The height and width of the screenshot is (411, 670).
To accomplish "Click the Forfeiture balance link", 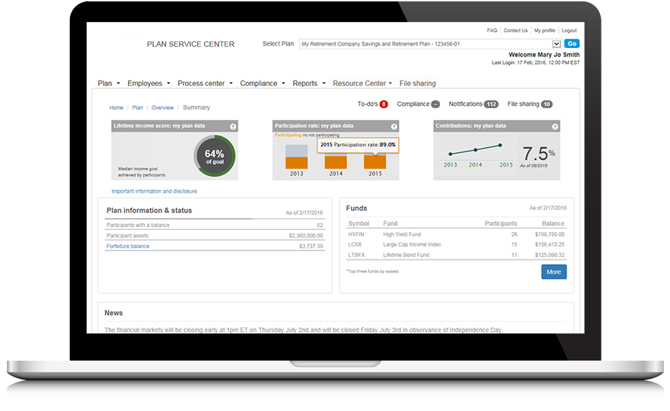I will (128, 247).
